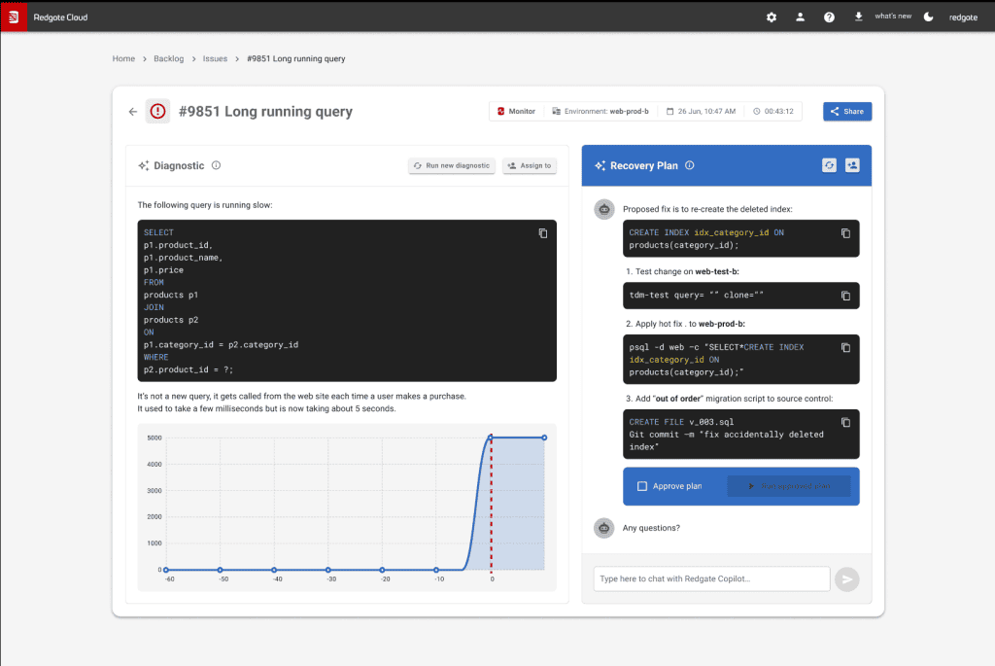Click the step "2. Apply hot fix . to web-prod-b:"

pyautogui.click(x=685, y=324)
